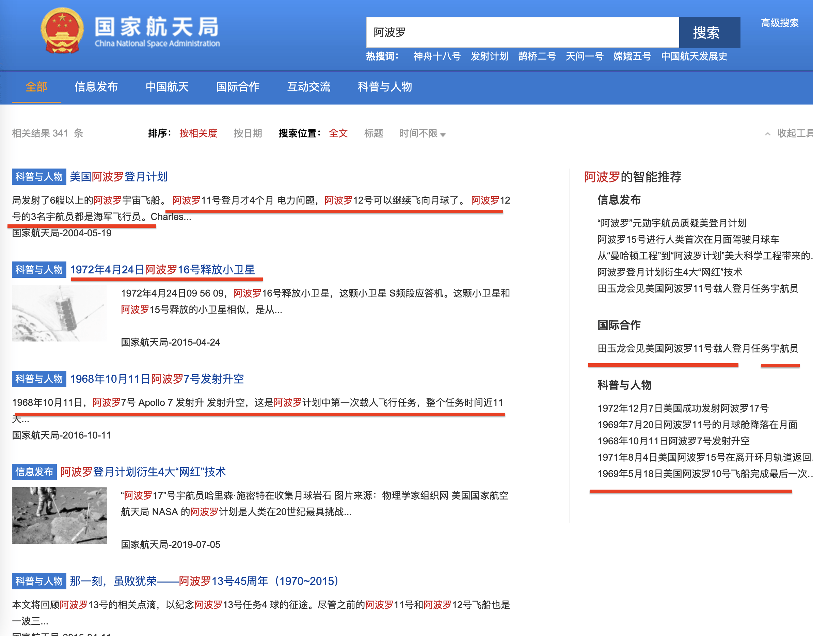Select hot keyword 天问一号
The width and height of the screenshot is (813, 636).
tap(584, 56)
